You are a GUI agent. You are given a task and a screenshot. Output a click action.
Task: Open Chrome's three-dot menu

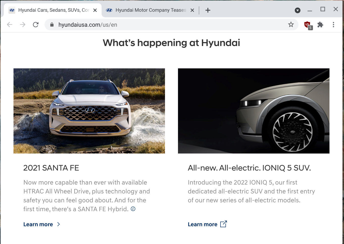click(333, 25)
